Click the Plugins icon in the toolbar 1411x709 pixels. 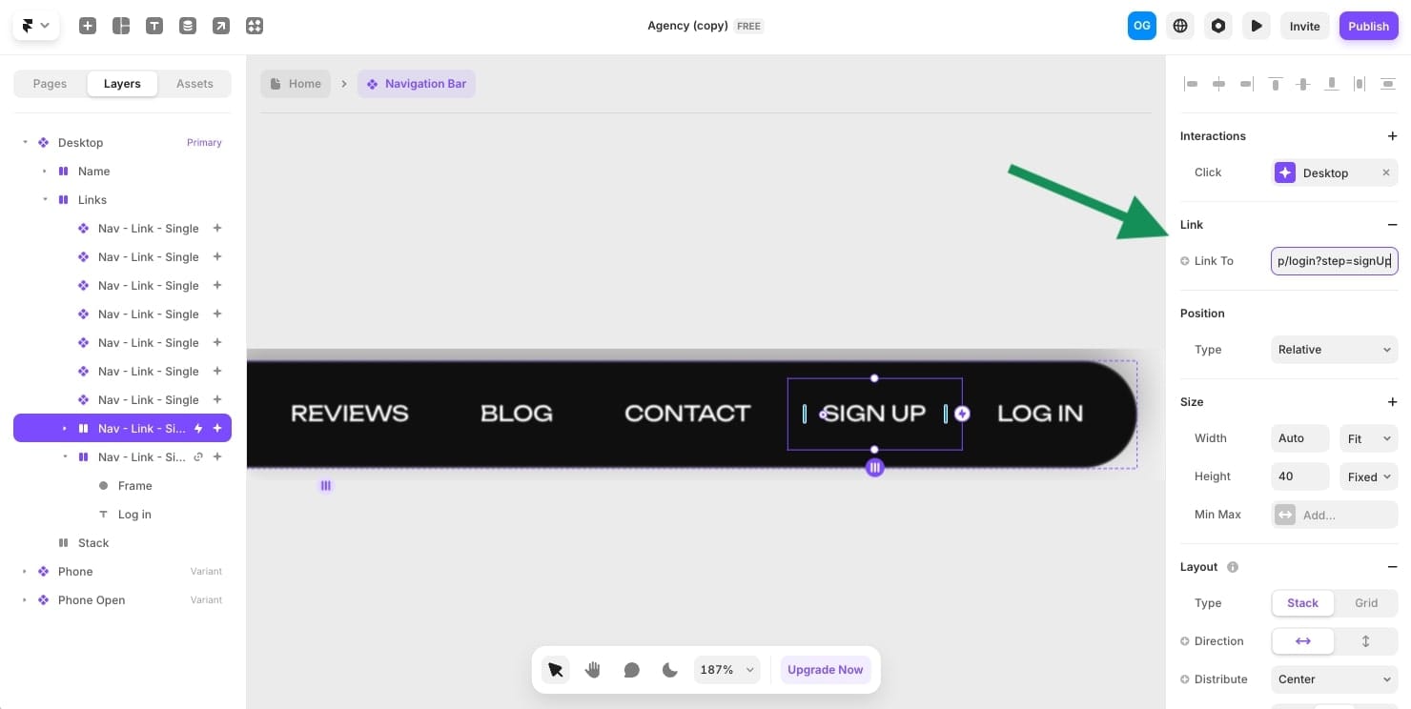(x=255, y=26)
